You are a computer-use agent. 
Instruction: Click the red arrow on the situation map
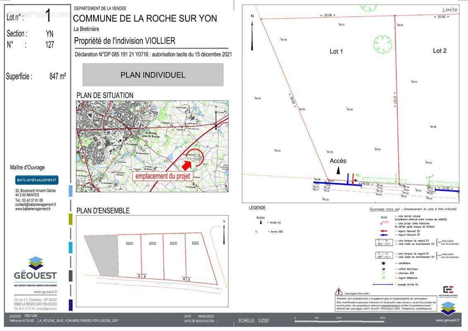(187, 165)
